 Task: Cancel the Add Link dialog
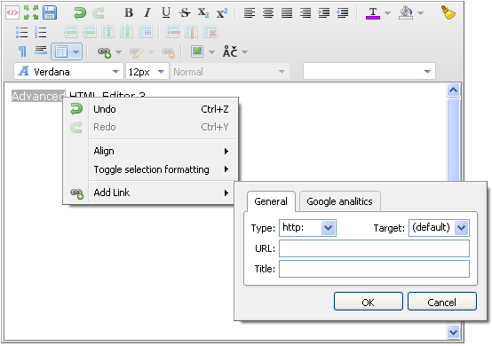tap(441, 302)
